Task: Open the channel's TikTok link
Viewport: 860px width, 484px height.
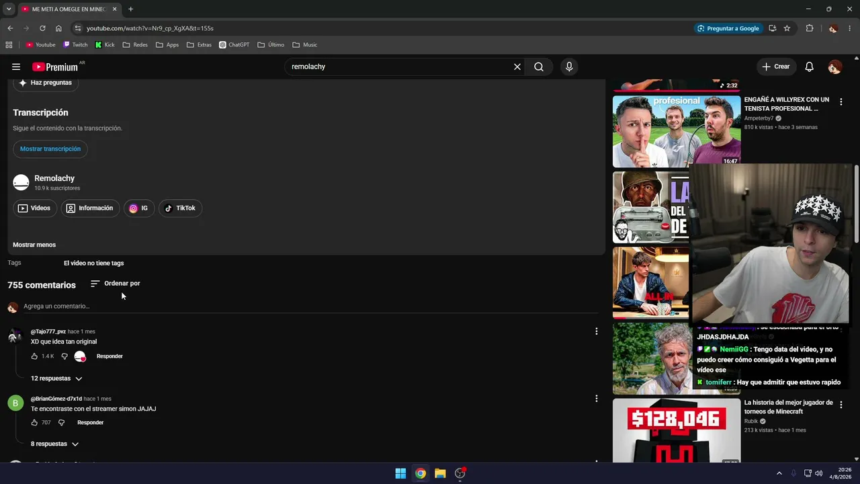Action: pos(181,208)
